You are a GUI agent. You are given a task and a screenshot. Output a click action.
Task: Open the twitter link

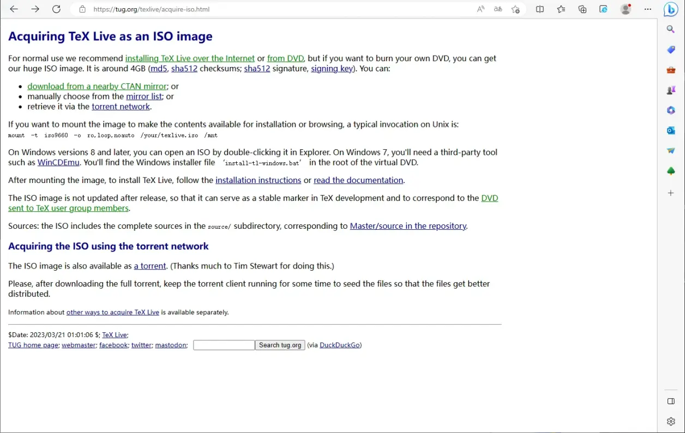(141, 345)
